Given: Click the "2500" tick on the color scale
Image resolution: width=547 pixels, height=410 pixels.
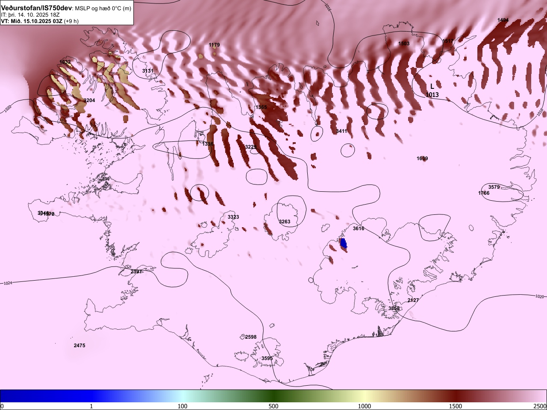Looking at the screenshot, I should pos(540,406).
